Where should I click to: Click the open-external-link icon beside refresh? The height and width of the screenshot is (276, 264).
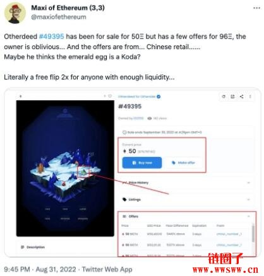tap(232, 96)
